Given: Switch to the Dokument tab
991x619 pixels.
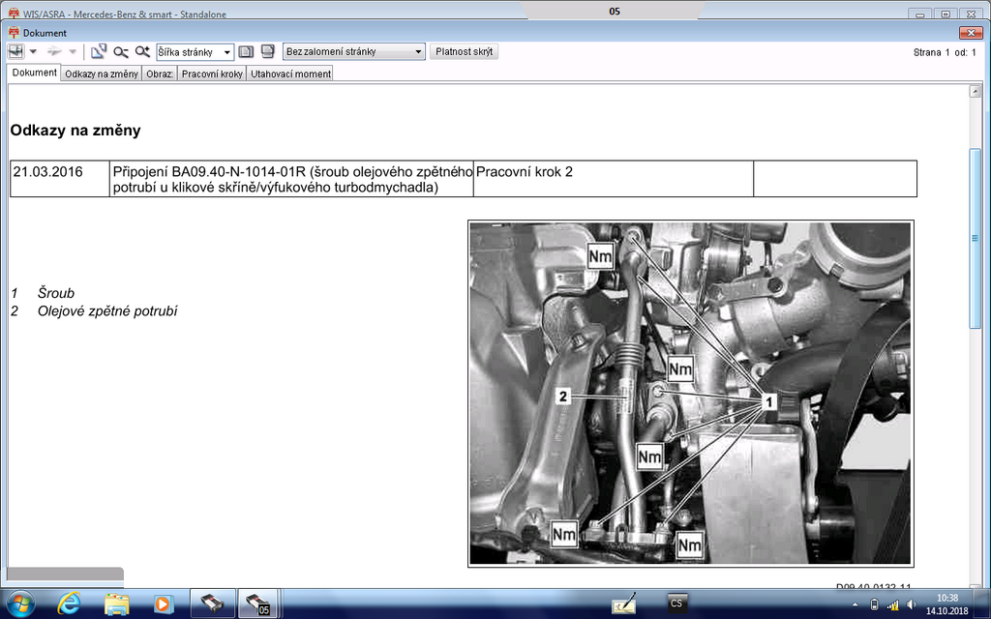Looking at the screenshot, I should pos(34,73).
